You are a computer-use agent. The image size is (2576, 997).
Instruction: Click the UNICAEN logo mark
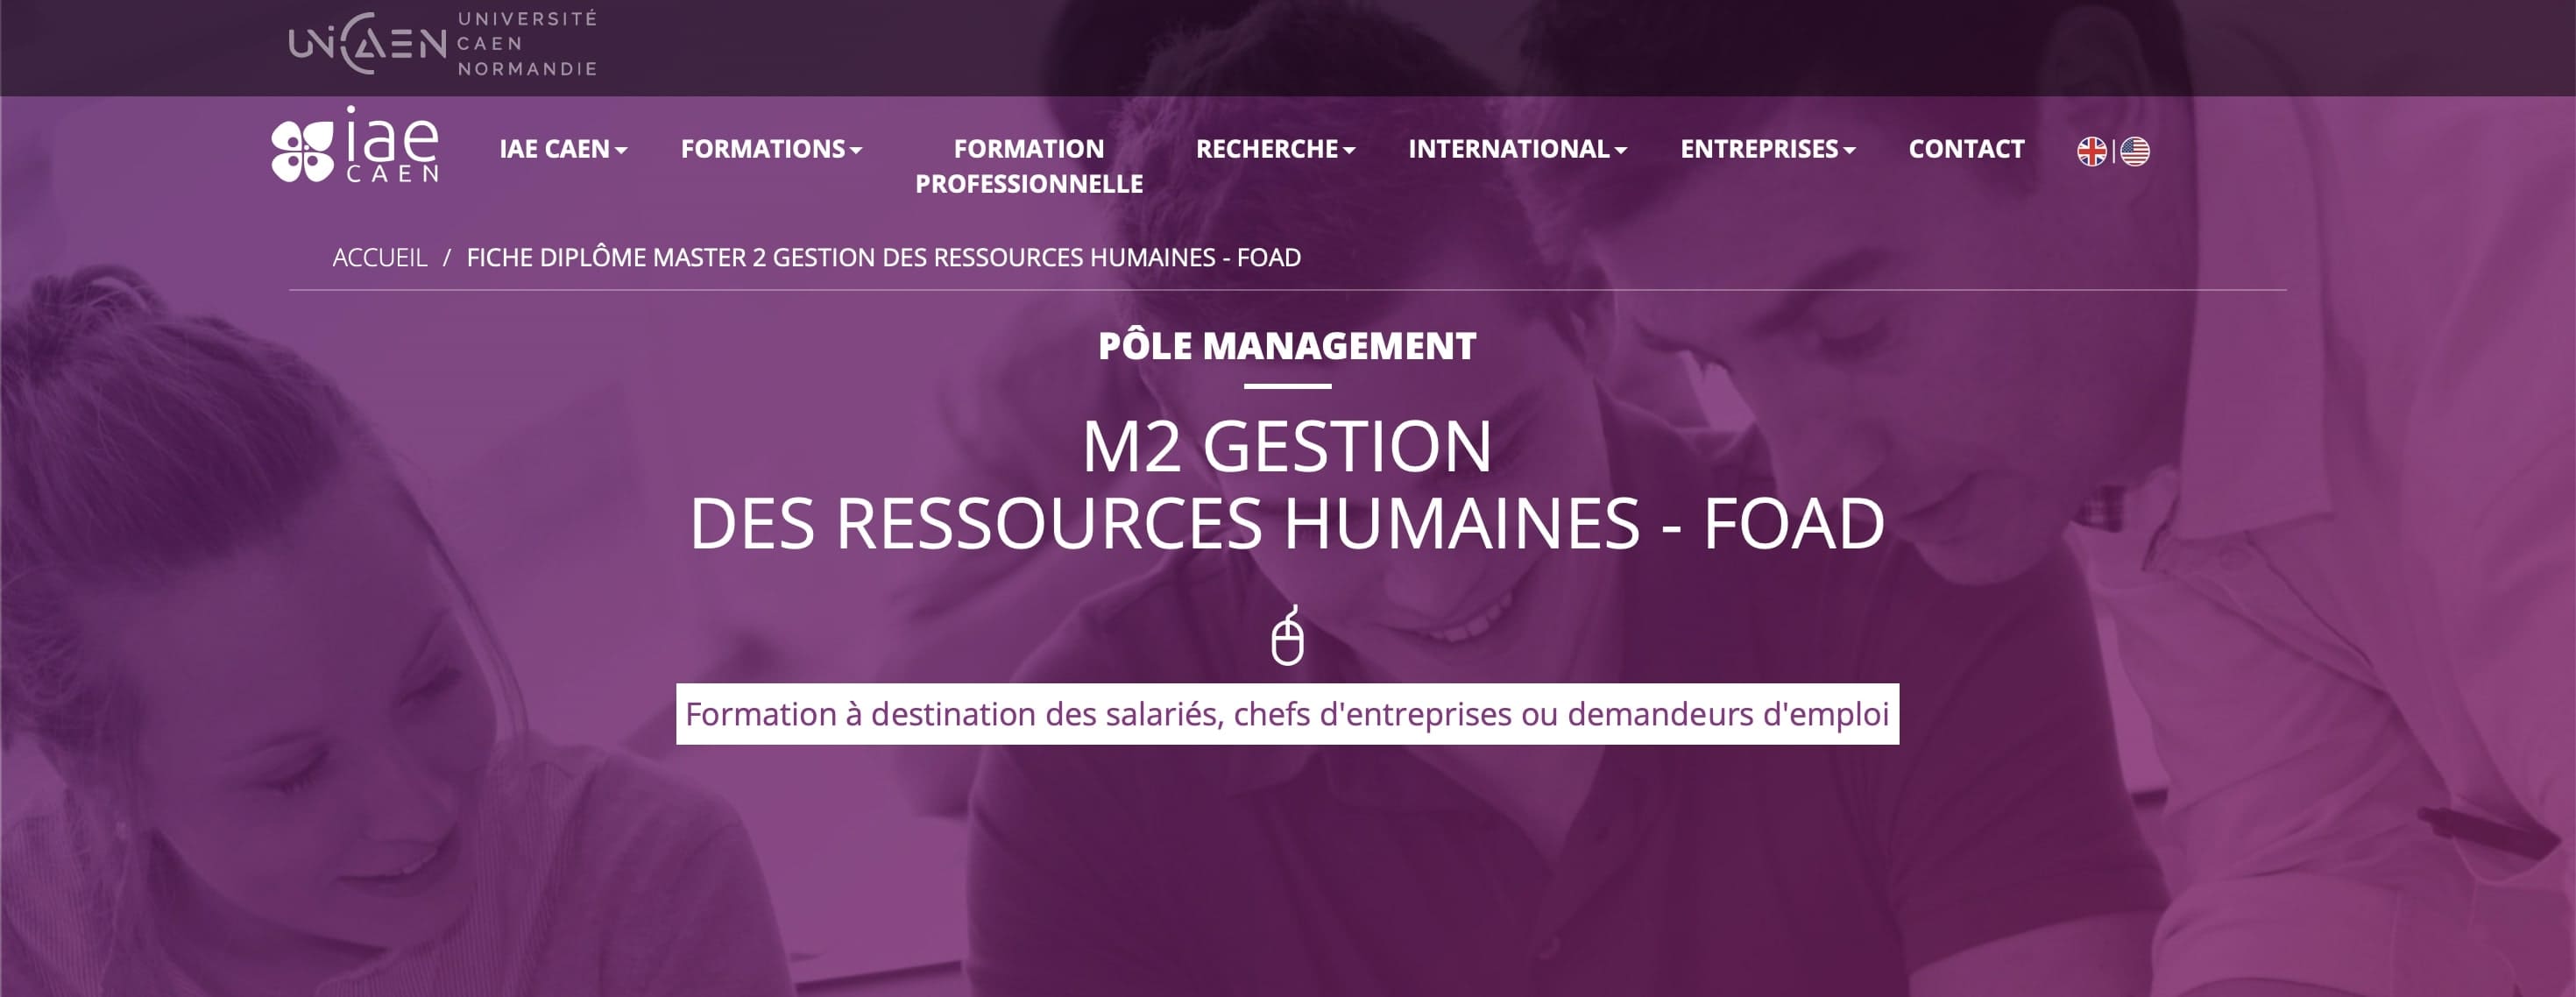point(367,44)
